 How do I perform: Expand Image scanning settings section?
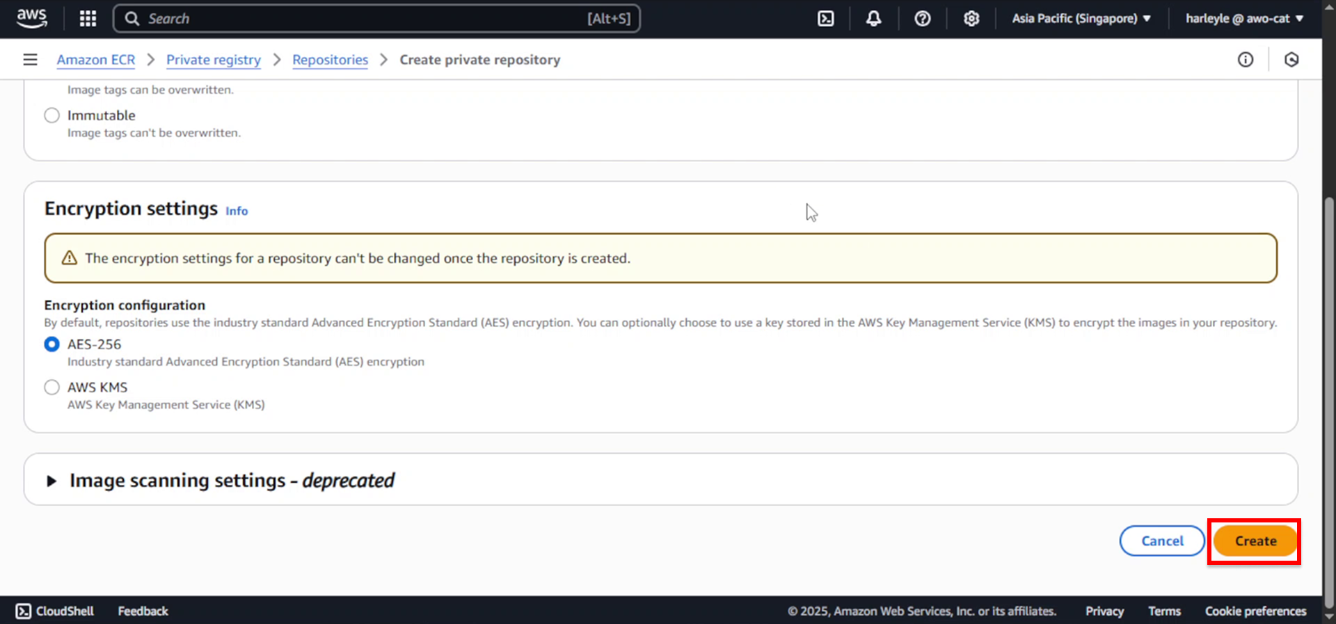[51, 481]
